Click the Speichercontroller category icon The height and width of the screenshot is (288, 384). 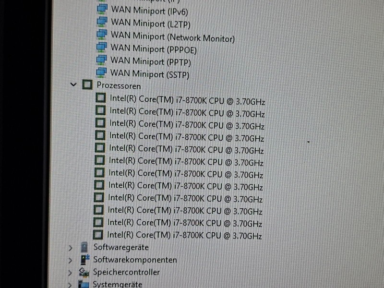[84, 272]
